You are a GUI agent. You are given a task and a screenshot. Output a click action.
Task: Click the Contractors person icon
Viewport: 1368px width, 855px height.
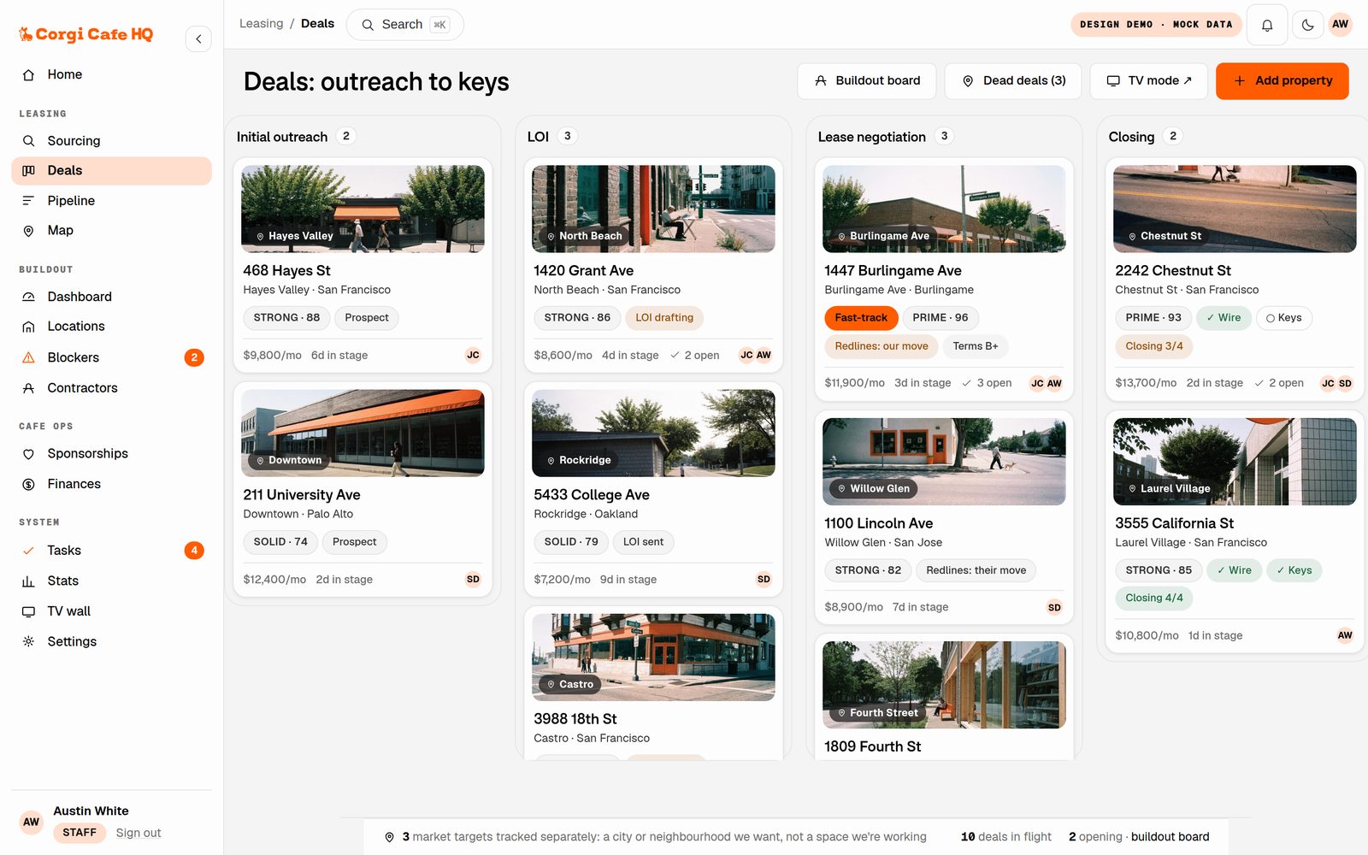pos(28,388)
